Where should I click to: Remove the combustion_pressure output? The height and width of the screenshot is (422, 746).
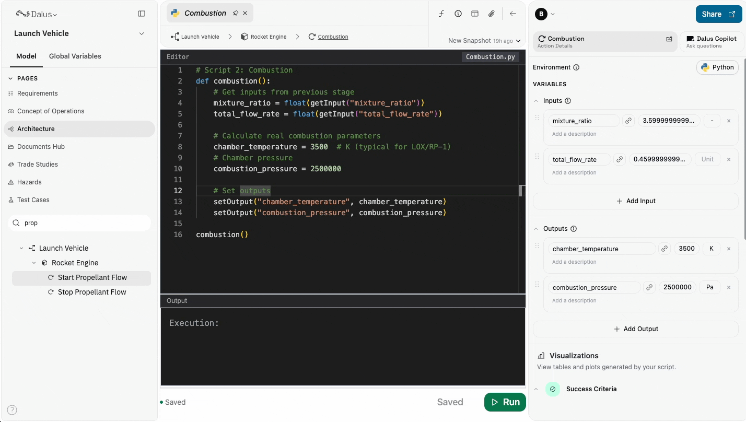tap(729, 287)
